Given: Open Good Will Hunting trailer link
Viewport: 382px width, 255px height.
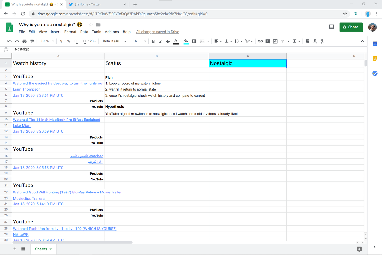Looking at the screenshot, I should pyautogui.click(x=67, y=193).
